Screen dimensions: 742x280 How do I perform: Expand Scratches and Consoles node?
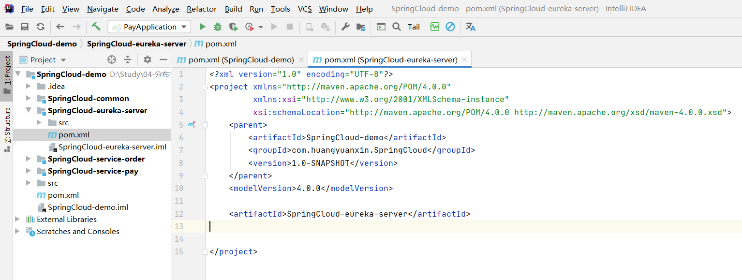pos(18,231)
